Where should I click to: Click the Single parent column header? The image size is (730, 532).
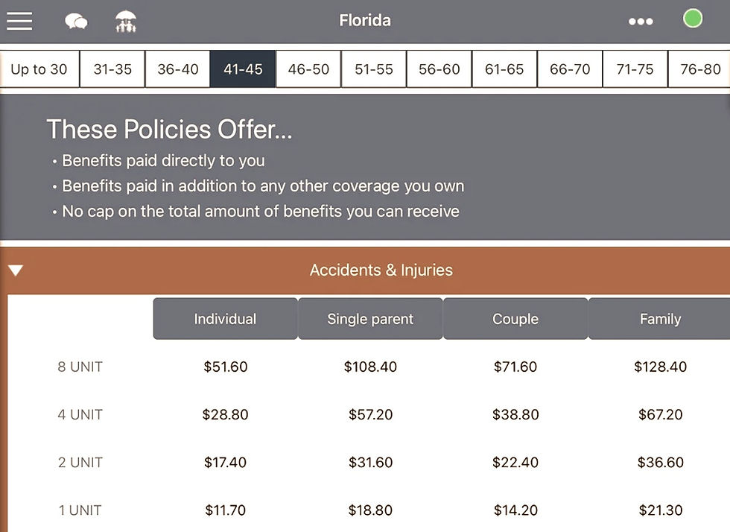pos(370,319)
